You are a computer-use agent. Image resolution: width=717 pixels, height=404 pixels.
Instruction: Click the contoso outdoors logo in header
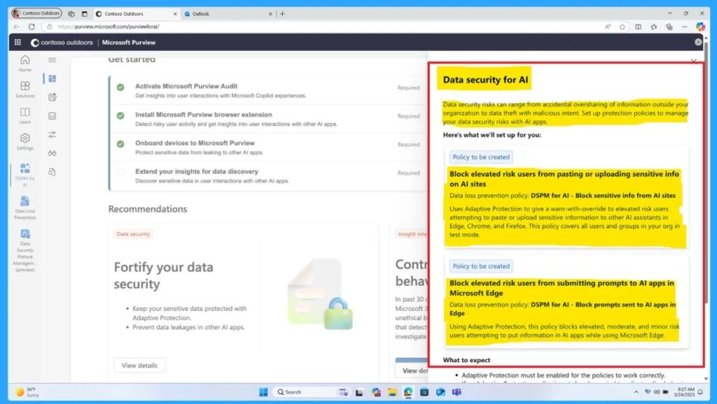(x=62, y=43)
